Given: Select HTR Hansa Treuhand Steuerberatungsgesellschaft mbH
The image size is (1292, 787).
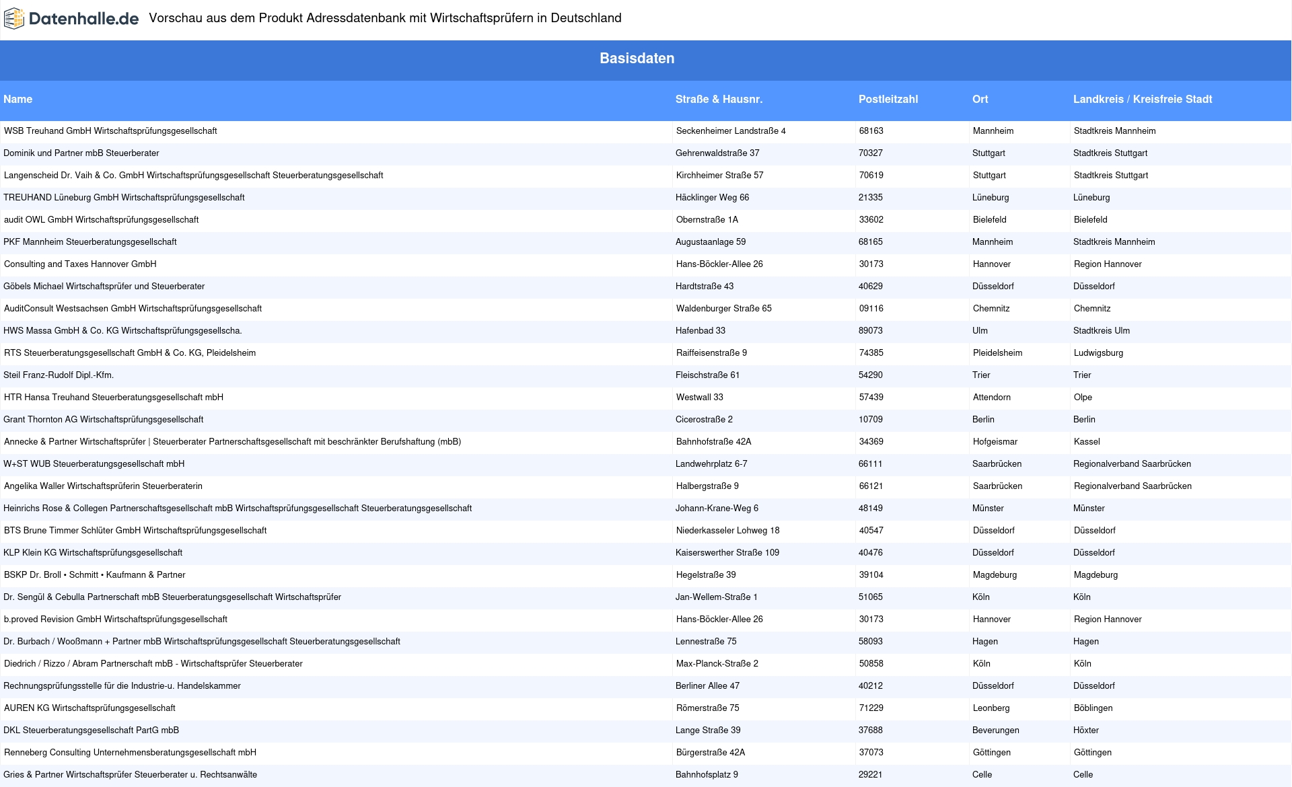Looking at the screenshot, I should [114, 398].
